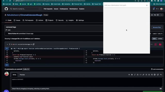Screen dimensions: 165x92
Task: Open the notifications bell
Action: pyautogui.click(x=154, y=9)
